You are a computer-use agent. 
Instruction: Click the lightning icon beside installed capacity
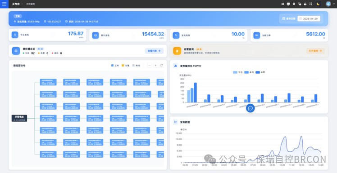coord(15,22)
